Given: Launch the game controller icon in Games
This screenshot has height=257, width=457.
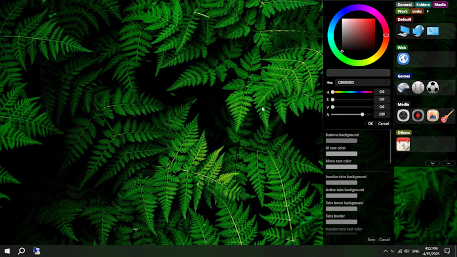Looking at the screenshot, I should coord(403,87).
